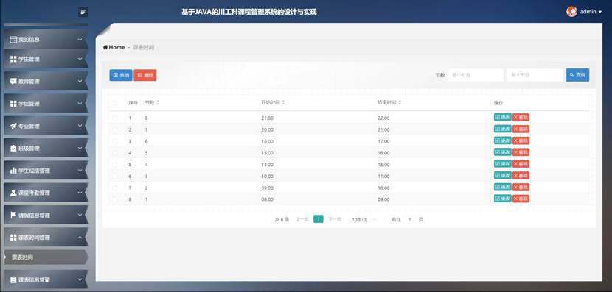The height and width of the screenshot is (292, 612).
Task: Click the 班级管理 clipboard icon
Action: 13,148
